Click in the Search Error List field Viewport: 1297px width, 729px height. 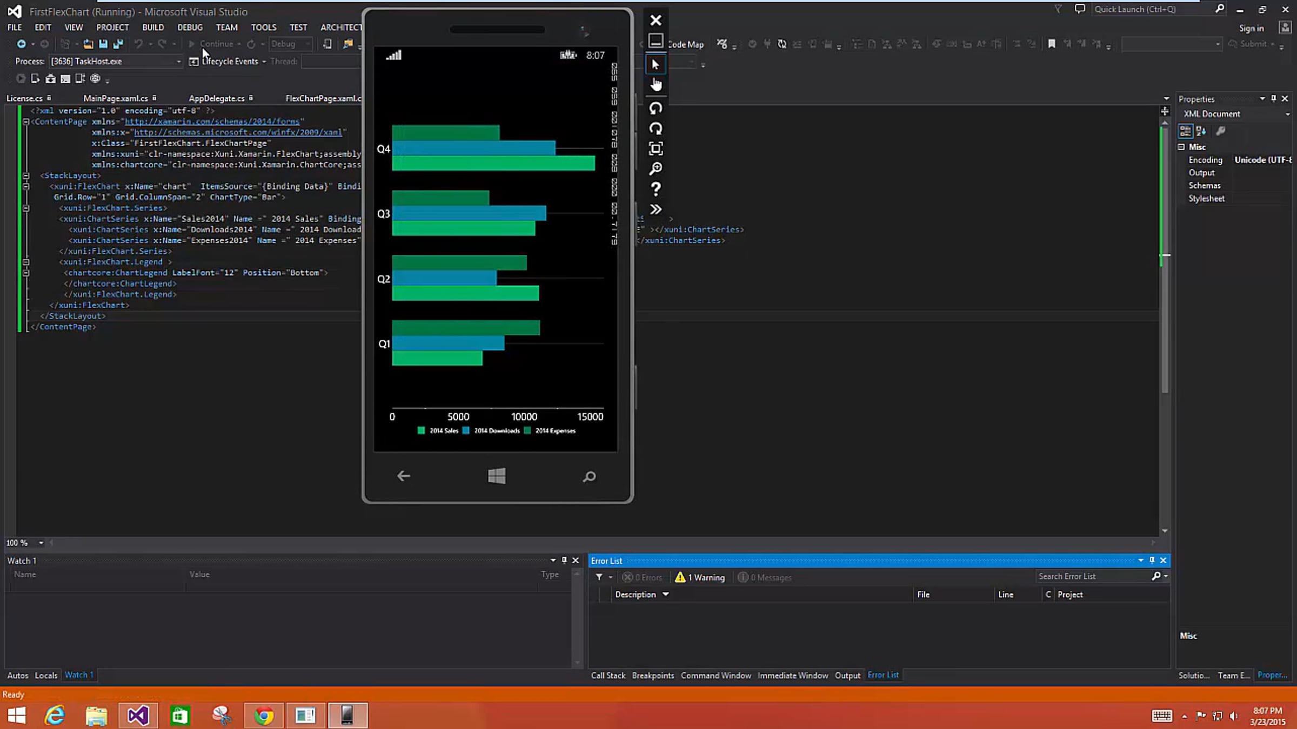point(1092,576)
